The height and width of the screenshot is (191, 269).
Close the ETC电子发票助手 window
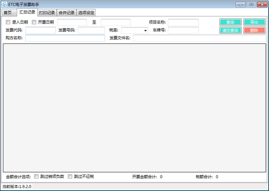(x=262, y=4)
